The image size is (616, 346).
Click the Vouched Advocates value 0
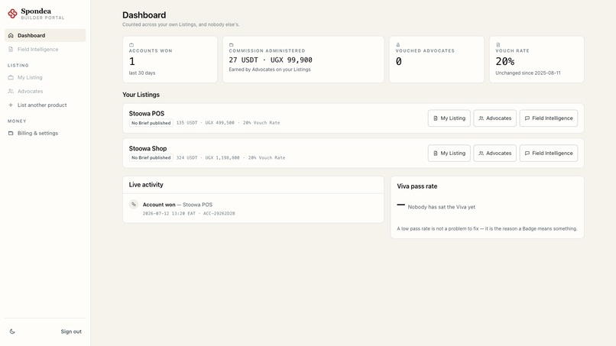click(399, 62)
